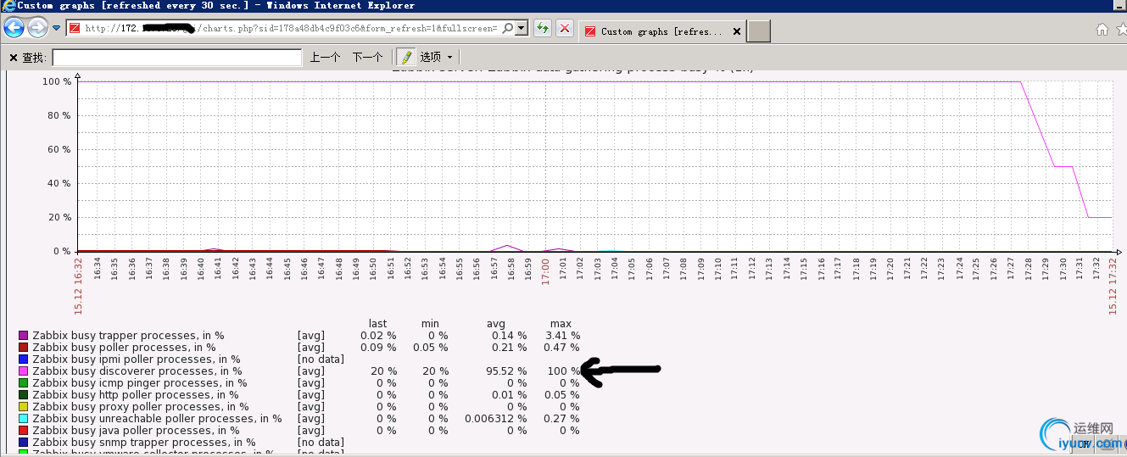Select 'Zabbix busy http poller processes' label

click(136, 395)
